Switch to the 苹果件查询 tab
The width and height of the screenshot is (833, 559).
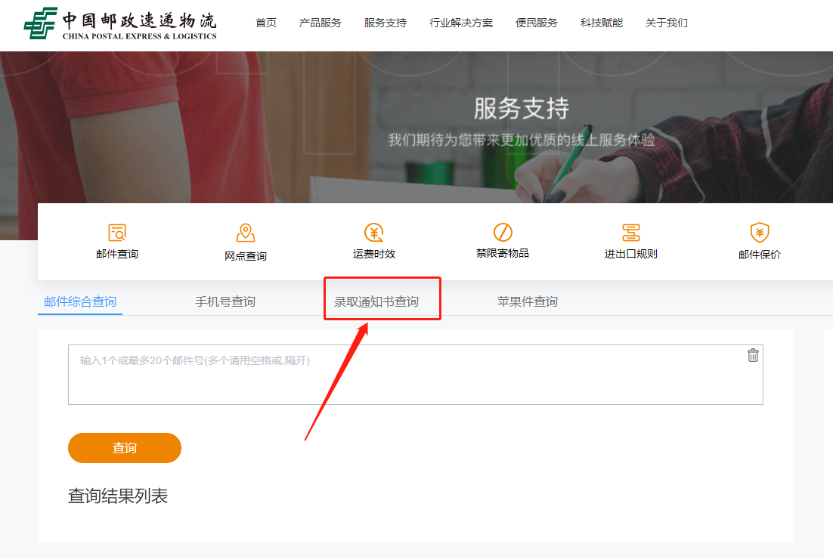click(x=528, y=301)
